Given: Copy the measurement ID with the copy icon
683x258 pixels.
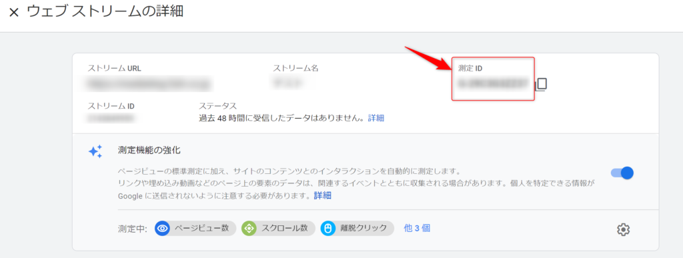Looking at the screenshot, I should click(x=540, y=85).
